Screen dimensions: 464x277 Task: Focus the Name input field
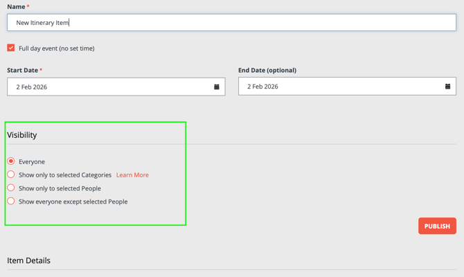click(231, 22)
